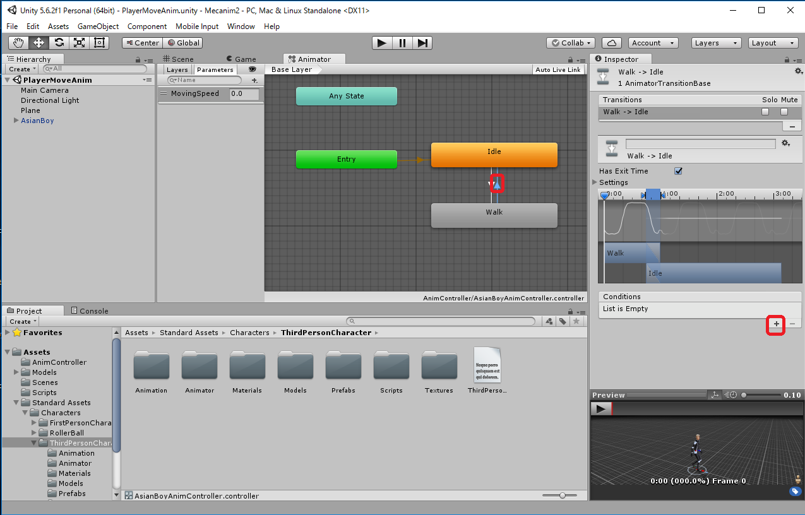Select the Hand tool in toolbar
This screenshot has width=805, height=515.
click(x=18, y=43)
